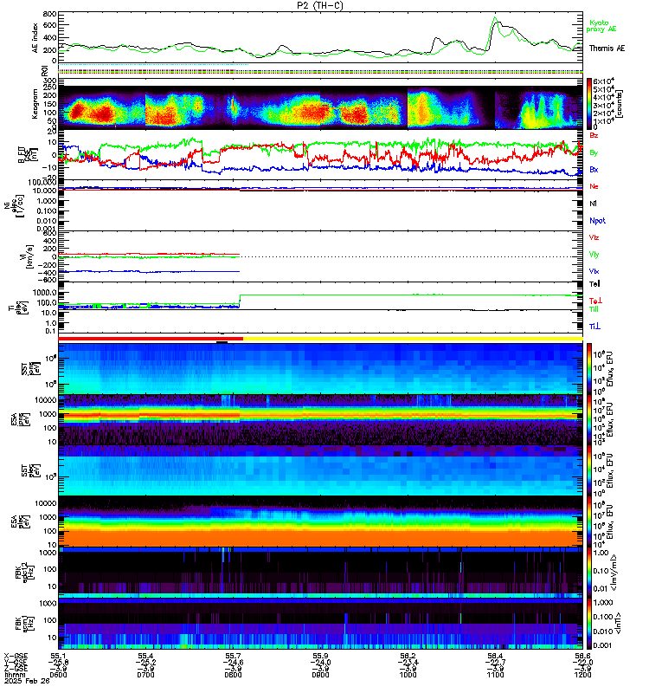Click the "0900" time tick label
The height and width of the screenshot is (693, 649).
pos(320,675)
